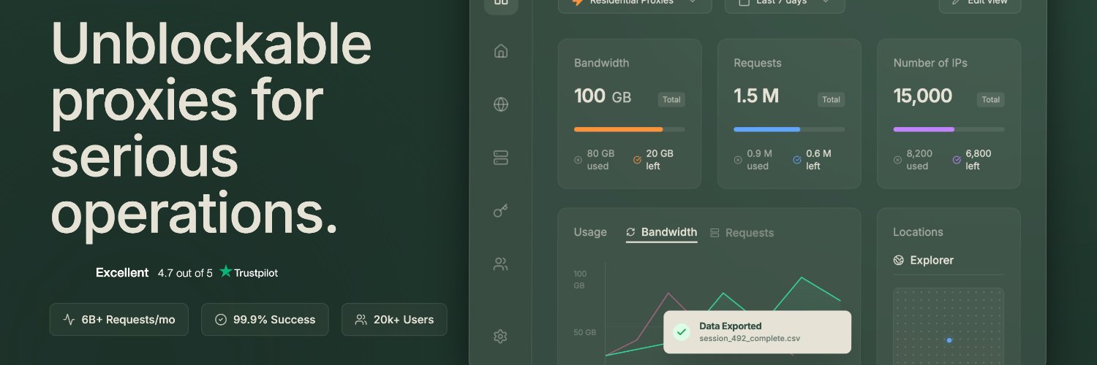The image size is (1097, 365).
Task: Open the users icon in sidebar
Action: (501, 264)
